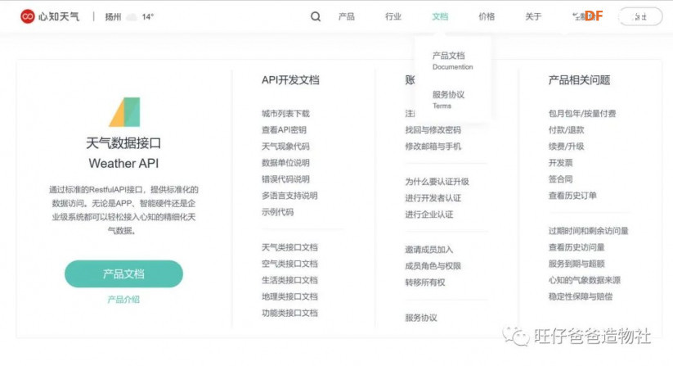Open 功能类接口文档 link
Viewport: 673px width, 366px height.
point(289,313)
